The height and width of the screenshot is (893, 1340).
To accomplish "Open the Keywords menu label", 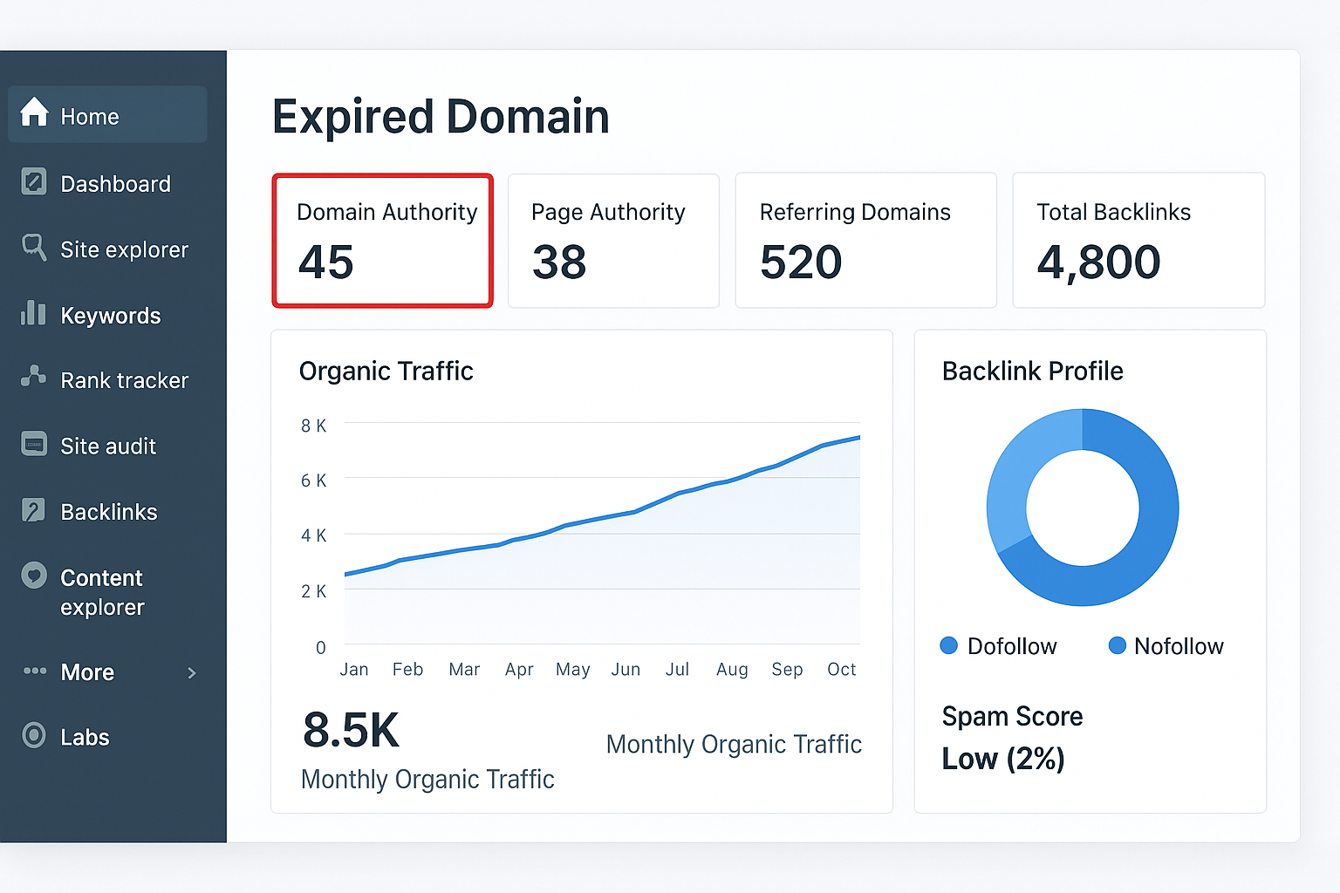I will point(111,316).
